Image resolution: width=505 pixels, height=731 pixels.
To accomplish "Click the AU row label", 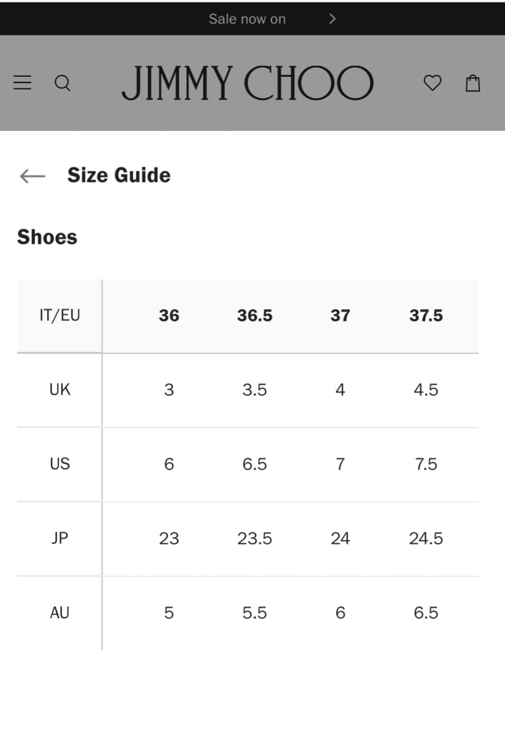I will (60, 612).
